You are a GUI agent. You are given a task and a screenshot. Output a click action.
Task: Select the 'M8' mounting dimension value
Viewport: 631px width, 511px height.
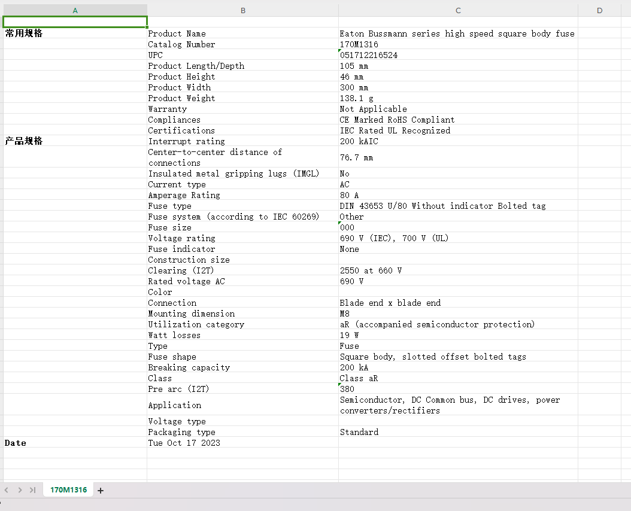coord(459,314)
